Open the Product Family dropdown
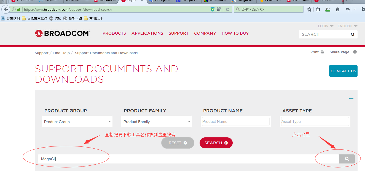The height and width of the screenshot is (172, 365). [x=156, y=122]
